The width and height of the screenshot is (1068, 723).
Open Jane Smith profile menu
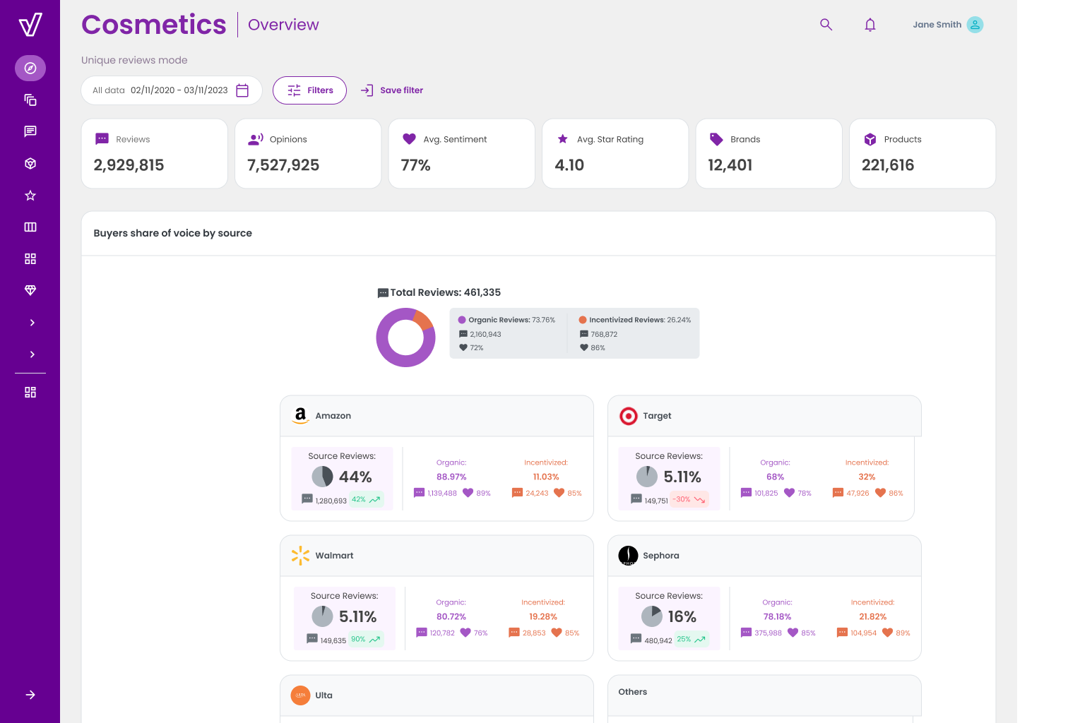coord(948,25)
